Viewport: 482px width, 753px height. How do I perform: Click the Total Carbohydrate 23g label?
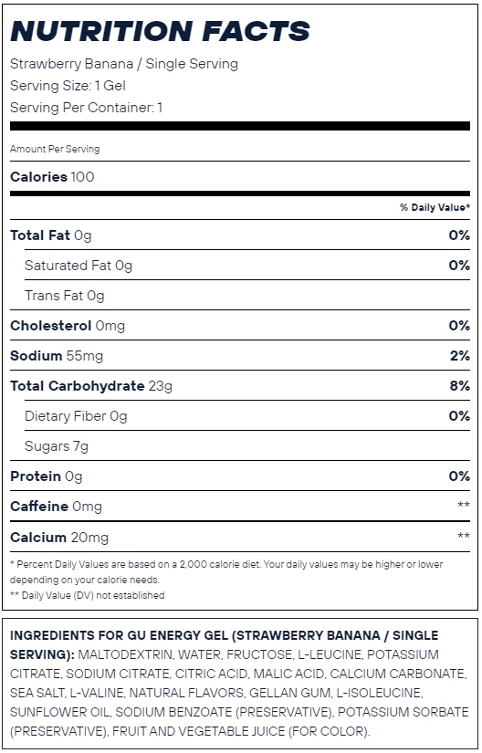(x=91, y=386)
